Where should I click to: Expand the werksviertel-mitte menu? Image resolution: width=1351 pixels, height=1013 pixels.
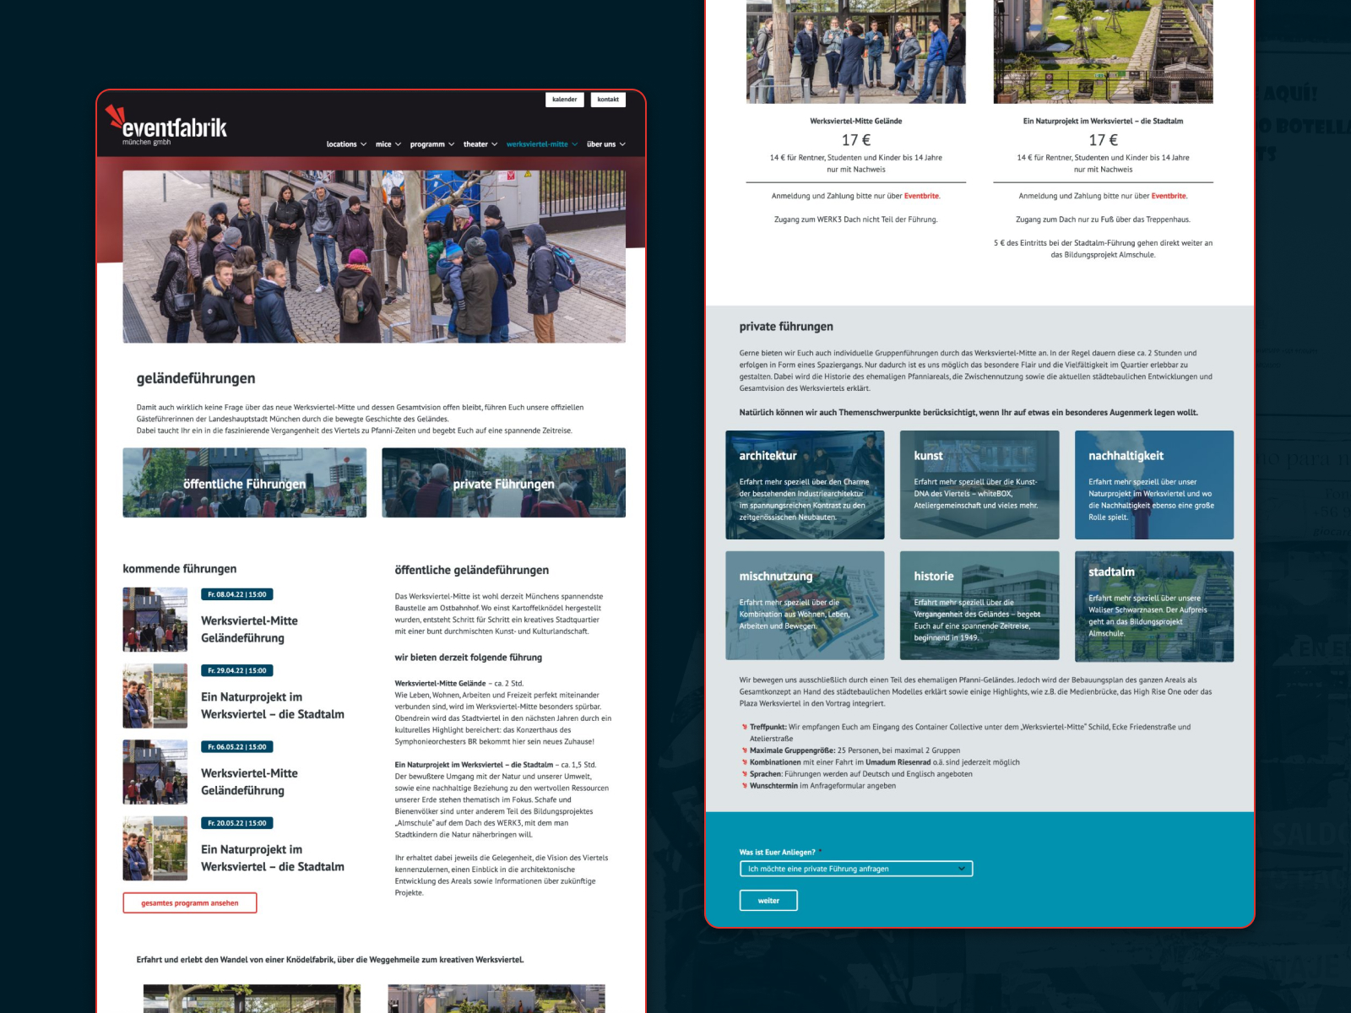[541, 144]
